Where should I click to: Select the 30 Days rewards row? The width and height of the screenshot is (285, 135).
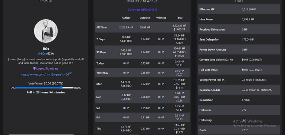tap(142, 52)
